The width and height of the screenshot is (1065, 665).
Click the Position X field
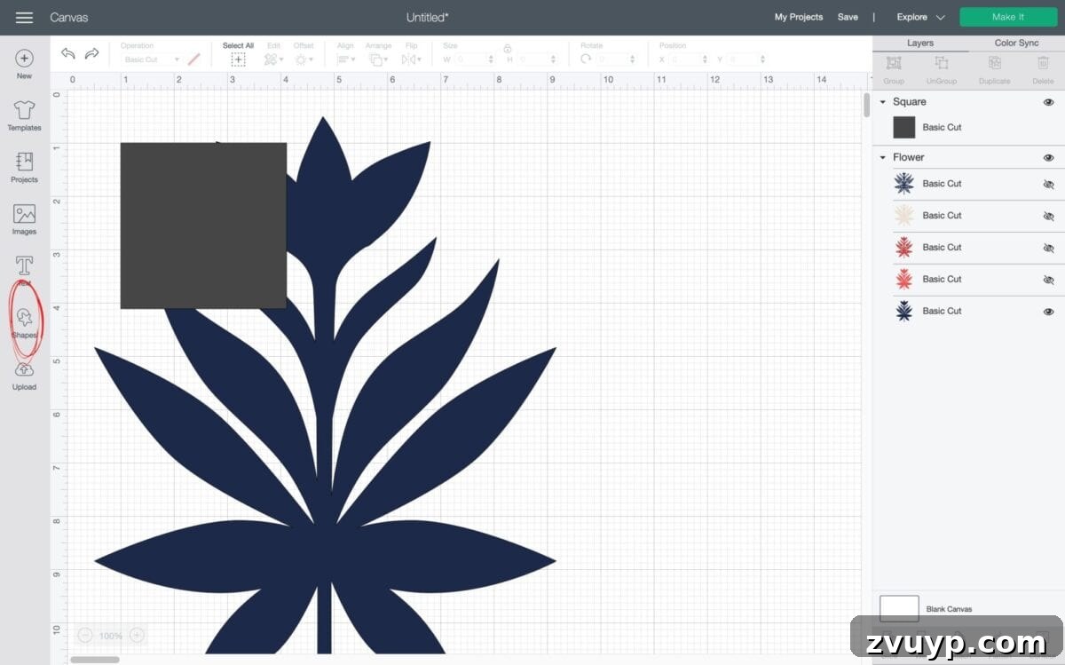click(689, 59)
